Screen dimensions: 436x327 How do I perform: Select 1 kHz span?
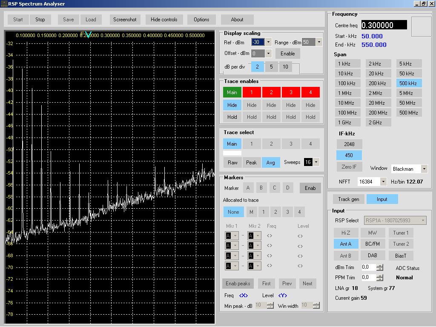point(348,64)
